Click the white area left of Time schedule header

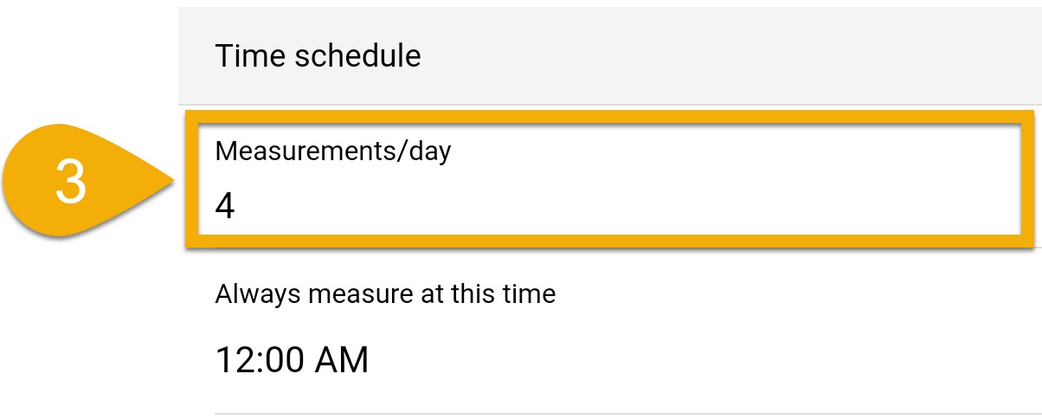[87, 55]
